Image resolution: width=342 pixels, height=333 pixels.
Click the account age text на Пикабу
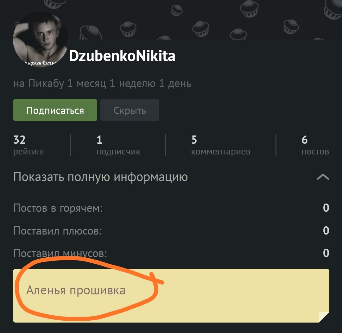point(102,84)
